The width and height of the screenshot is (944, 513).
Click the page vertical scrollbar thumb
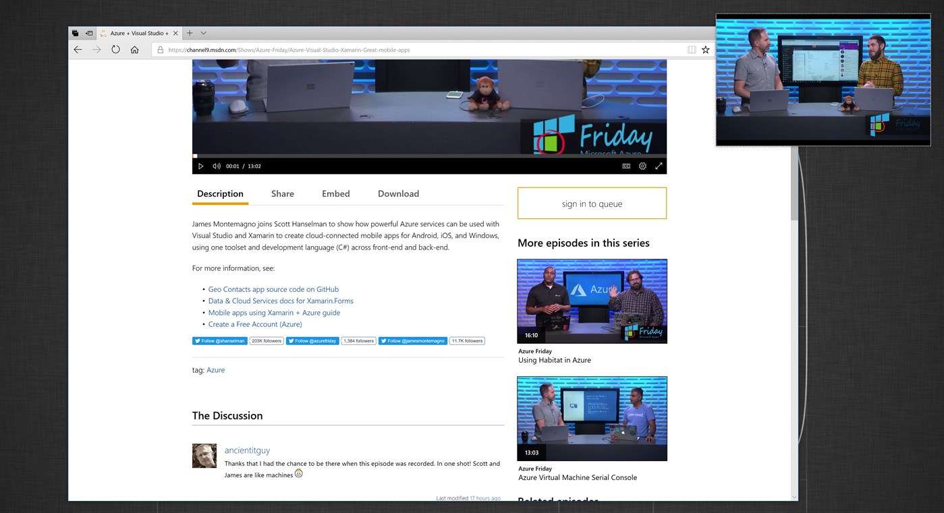tap(794, 140)
